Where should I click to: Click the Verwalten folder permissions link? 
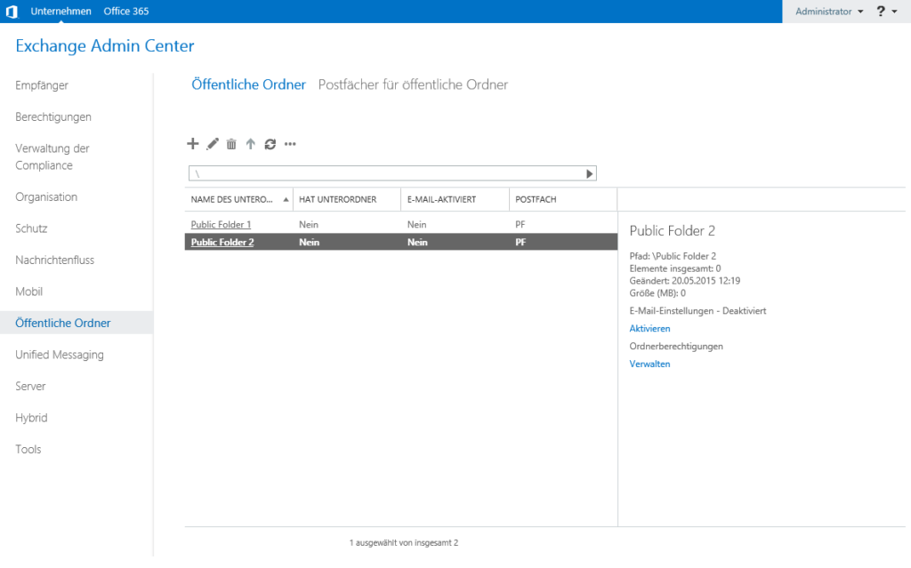click(x=649, y=364)
